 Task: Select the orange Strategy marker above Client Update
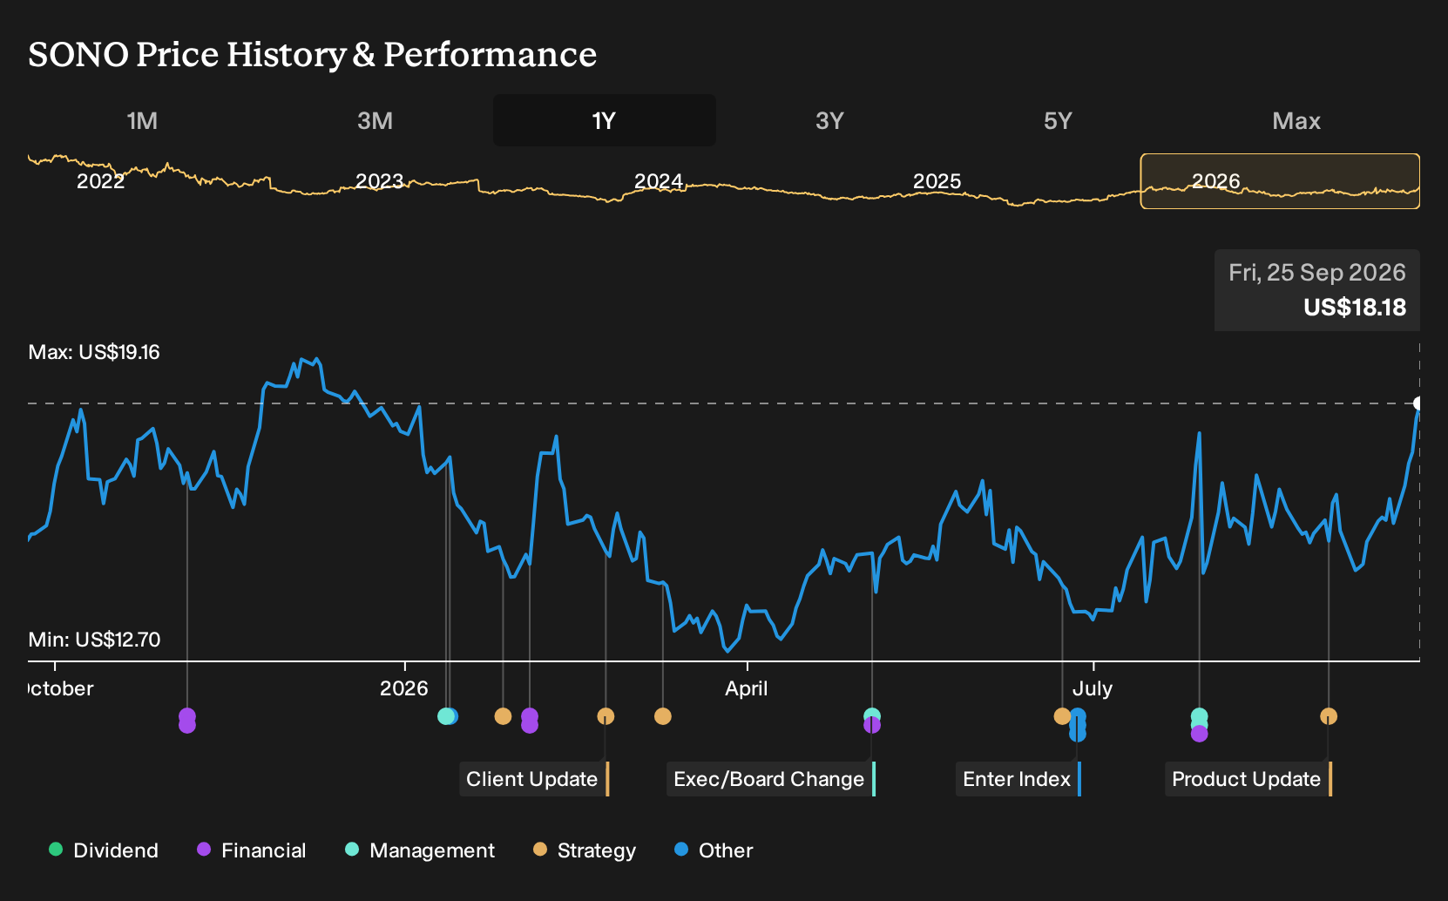click(x=606, y=716)
